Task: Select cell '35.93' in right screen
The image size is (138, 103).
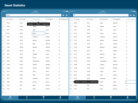Action: coord(93,72)
